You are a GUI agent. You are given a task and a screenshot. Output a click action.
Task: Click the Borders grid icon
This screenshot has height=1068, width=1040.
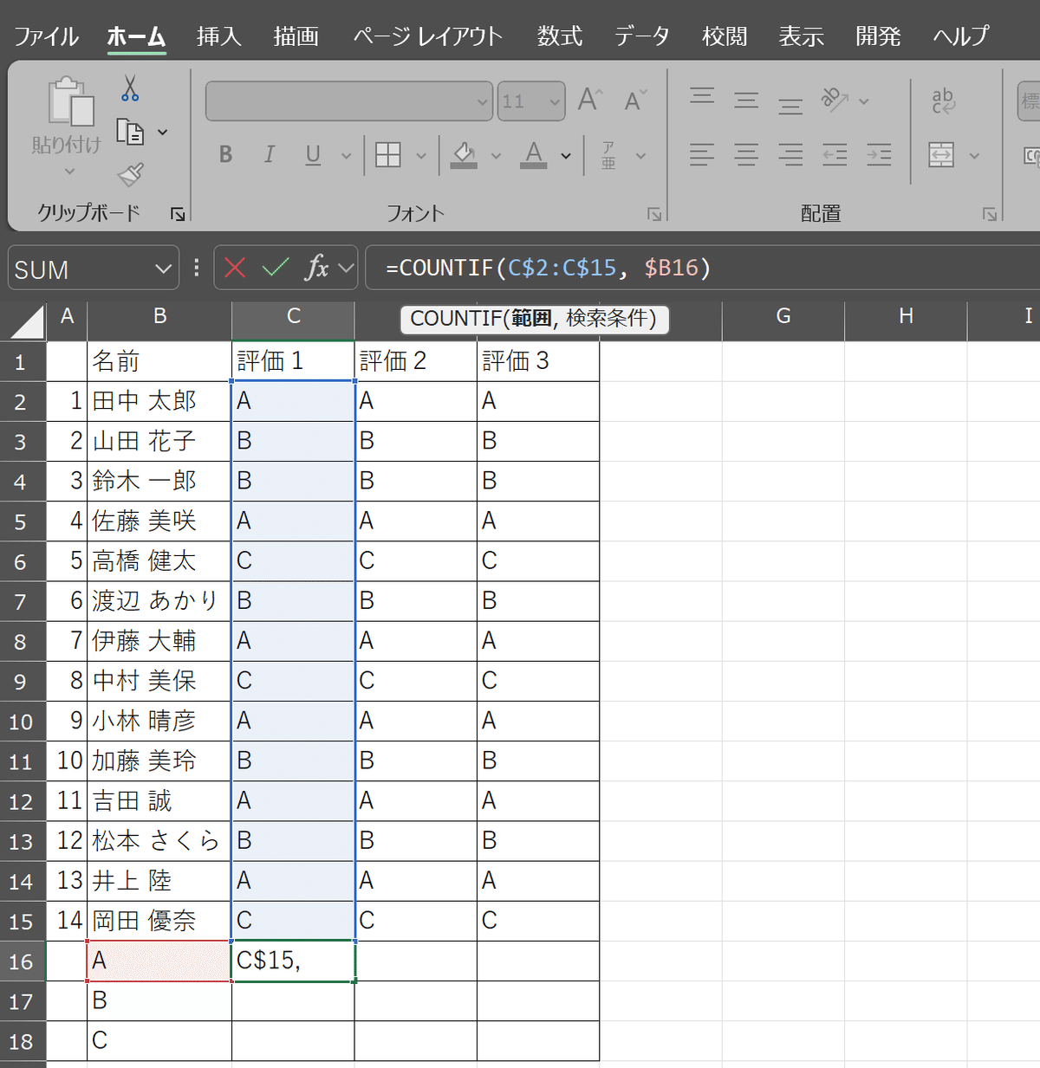[388, 155]
